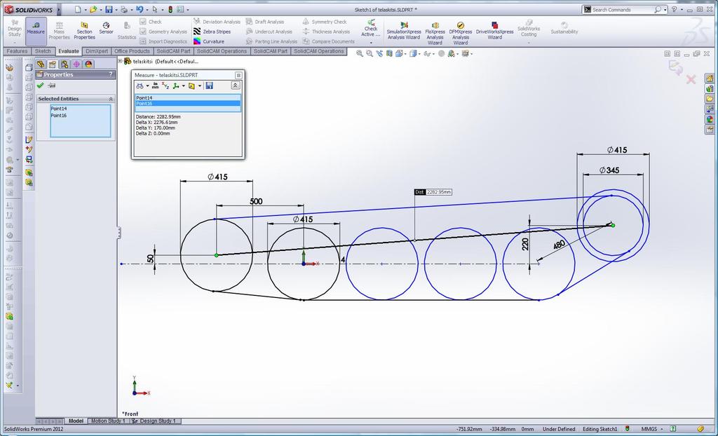
Task: Expand the telaskitsi feature tree node
Action: pos(120,61)
